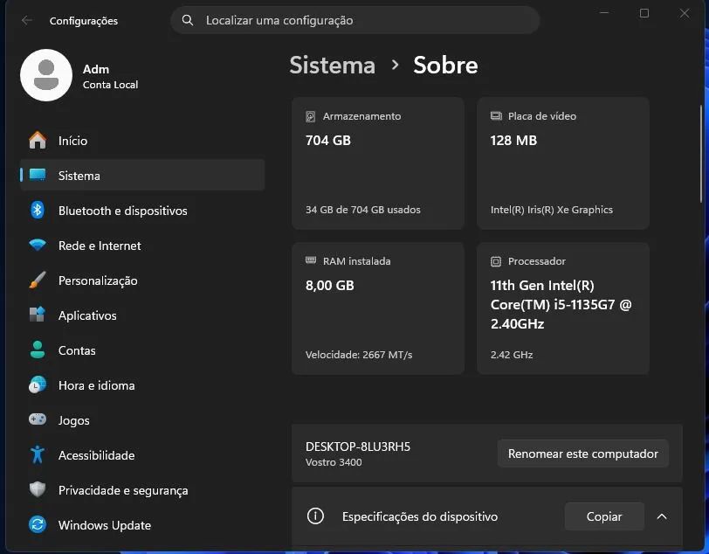Image resolution: width=709 pixels, height=554 pixels.
Task: Go to Jogos settings
Action: pyautogui.click(x=142, y=420)
